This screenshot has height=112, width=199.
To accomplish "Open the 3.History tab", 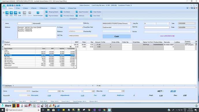I will pos(25,8).
